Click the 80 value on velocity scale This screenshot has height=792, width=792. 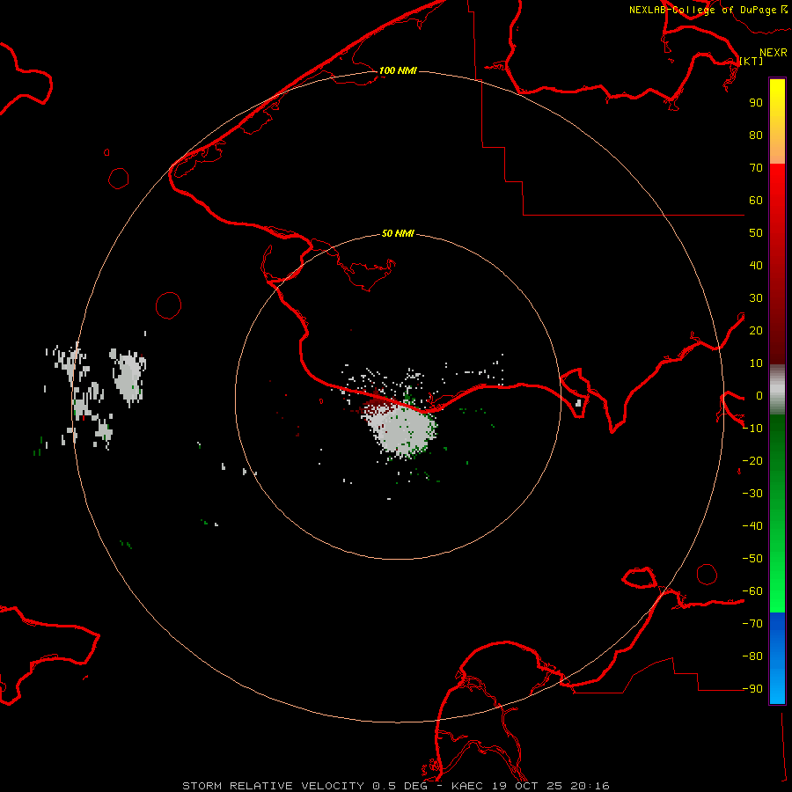click(x=756, y=135)
